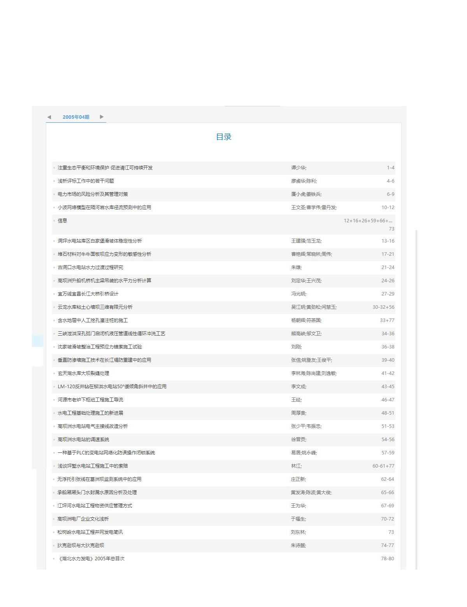Open article 古洞口水电站水力过渡过程研究
Viewport: 467px width, 607px height.
90,267
